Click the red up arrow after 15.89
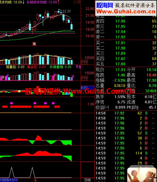Screen dimensions: 157x182 coord(58,2)
